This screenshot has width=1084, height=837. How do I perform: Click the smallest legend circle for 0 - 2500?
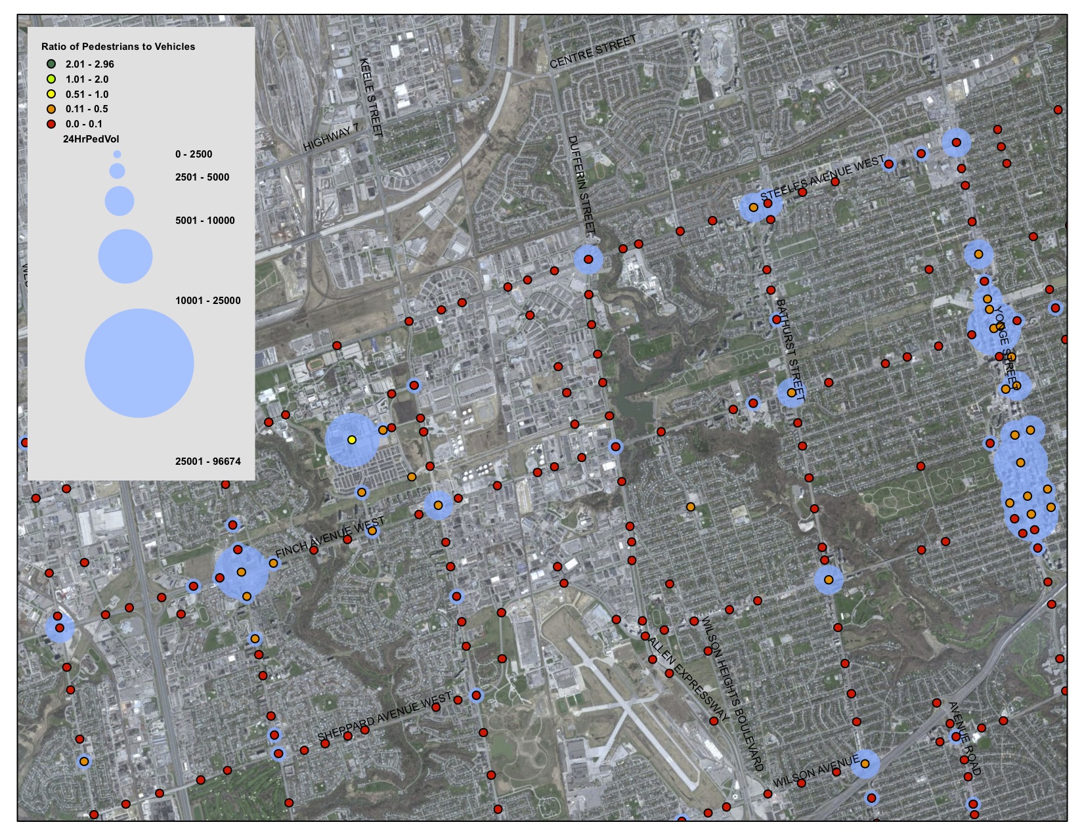coord(117,154)
